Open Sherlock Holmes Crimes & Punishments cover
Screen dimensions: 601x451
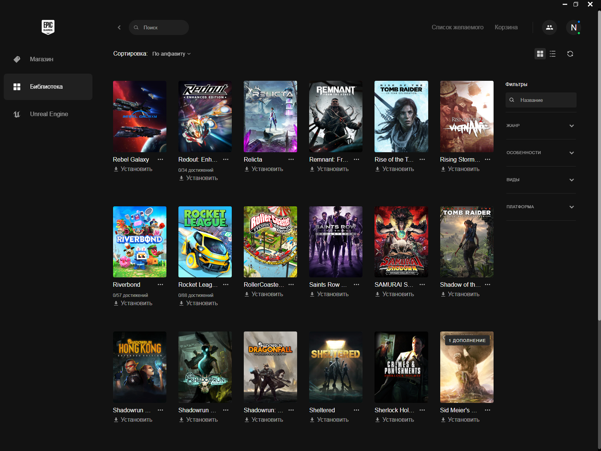point(401,367)
